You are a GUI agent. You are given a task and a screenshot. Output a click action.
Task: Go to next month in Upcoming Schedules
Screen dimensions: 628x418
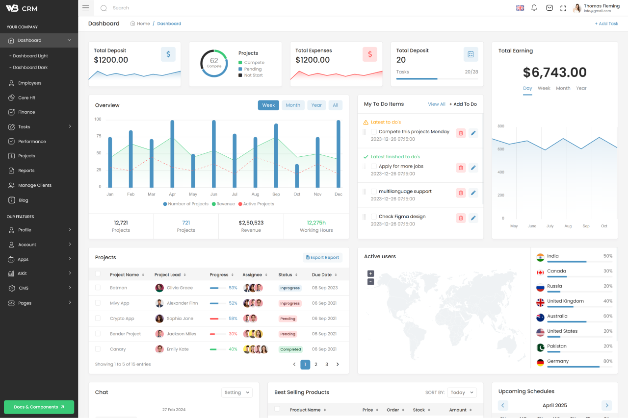click(x=607, y=405)
